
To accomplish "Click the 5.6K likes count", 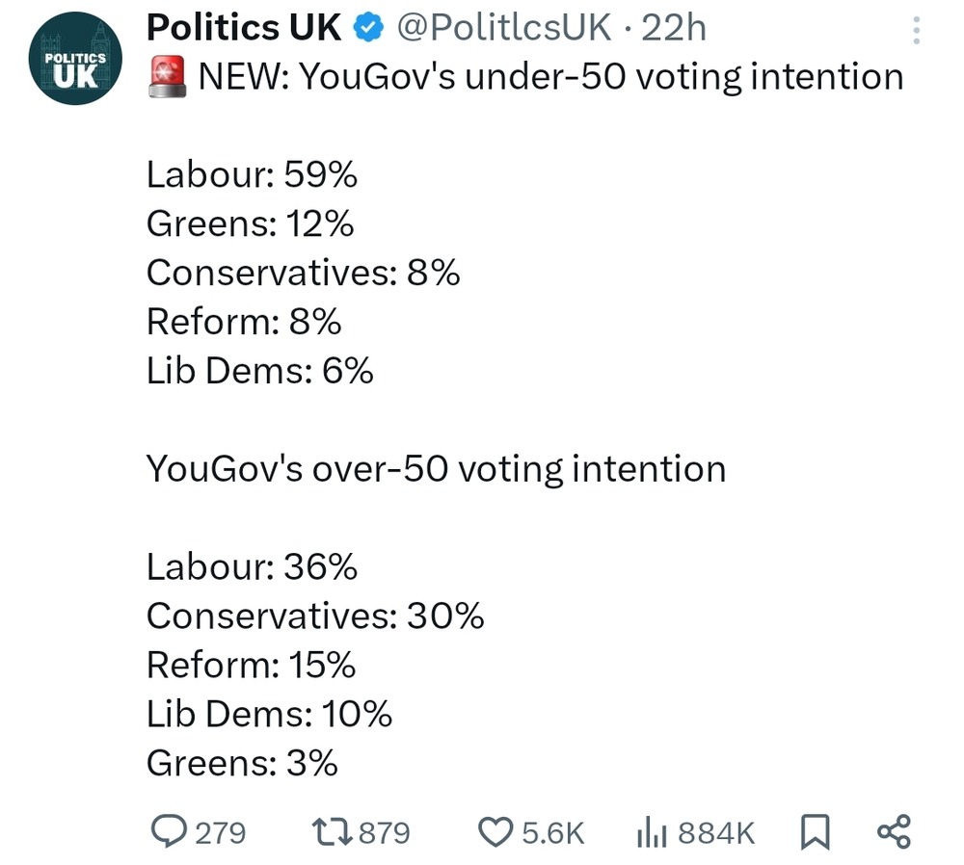I will [x=553, y=832].
